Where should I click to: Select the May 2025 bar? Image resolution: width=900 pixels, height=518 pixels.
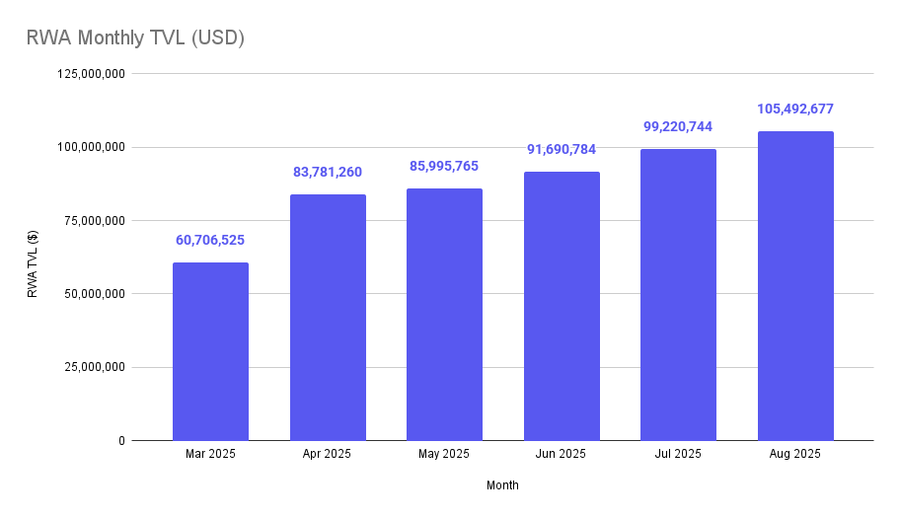444,315
